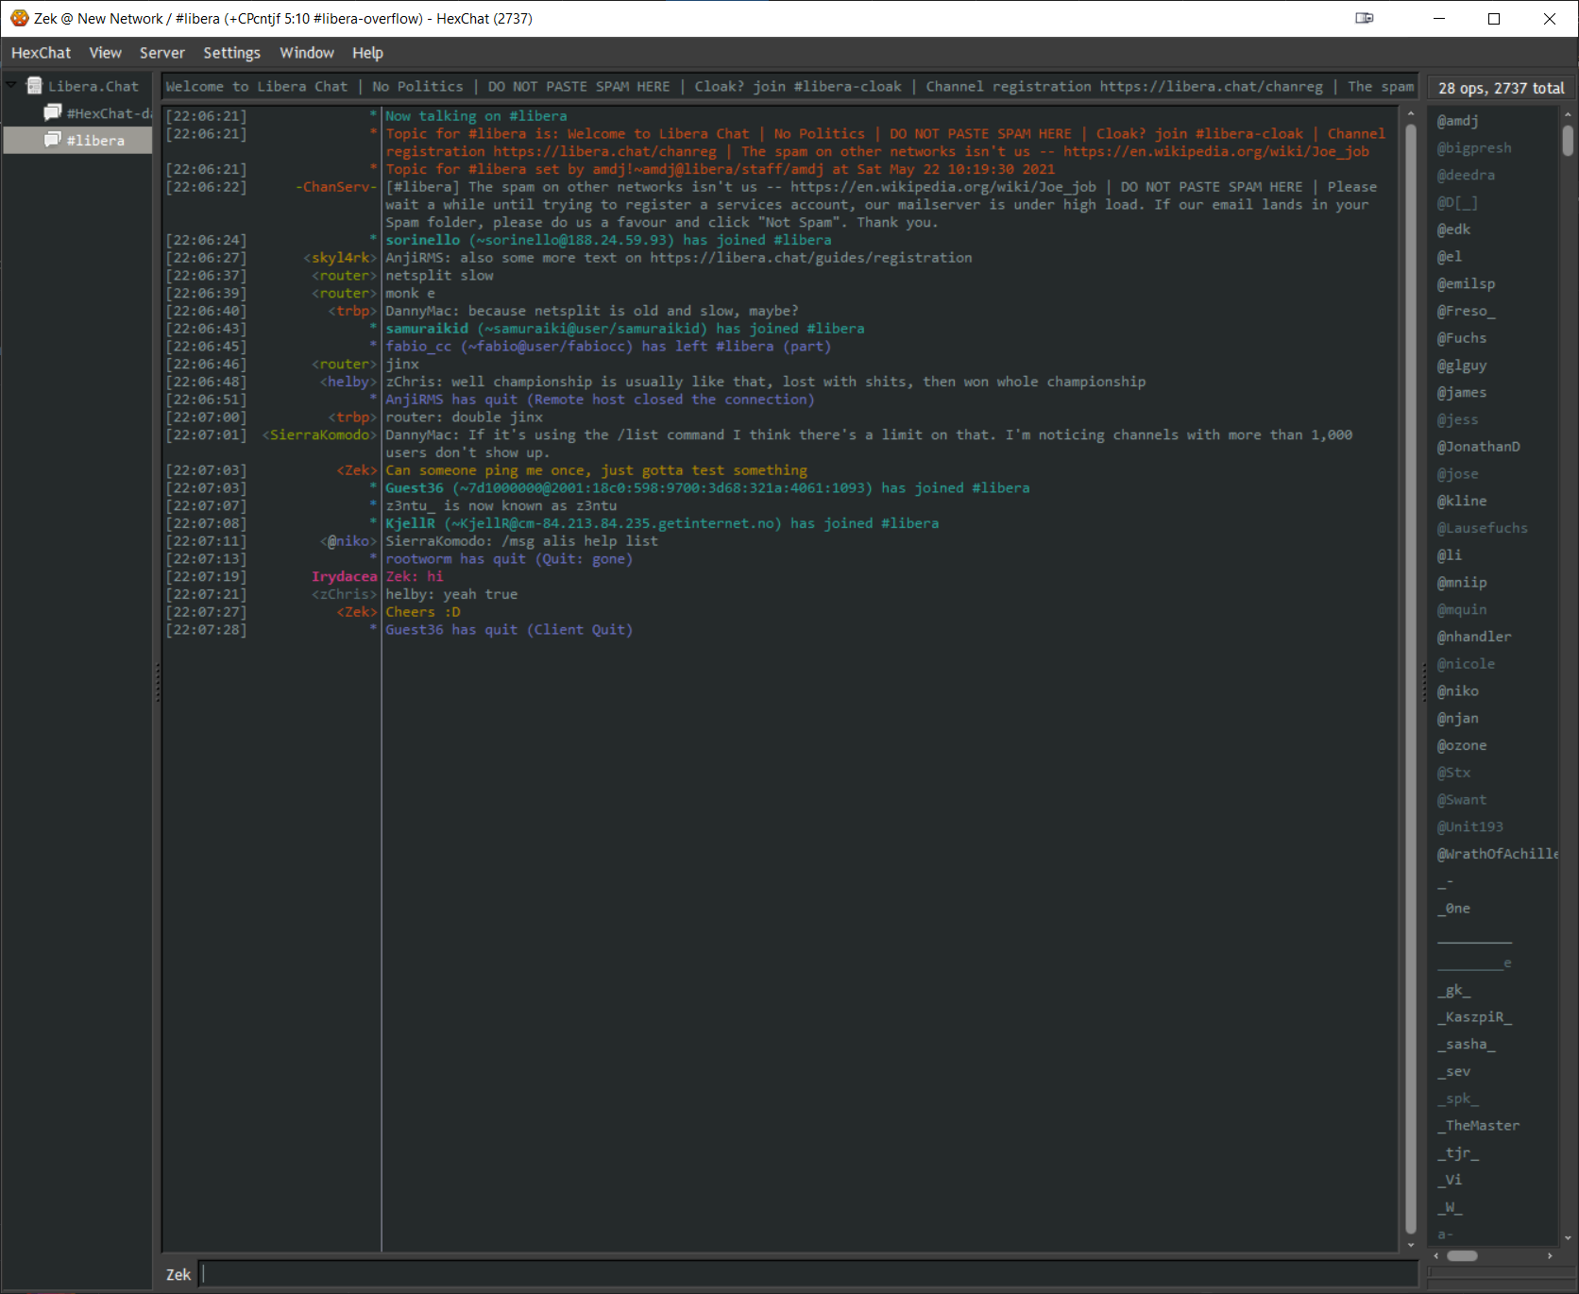
Task: Click the left pane divider handle
Action: [x=157, y=682]
